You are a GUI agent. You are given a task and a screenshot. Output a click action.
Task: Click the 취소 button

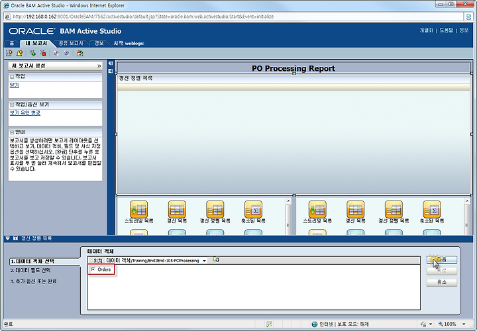pyautogui.click(x=442, y=283)
